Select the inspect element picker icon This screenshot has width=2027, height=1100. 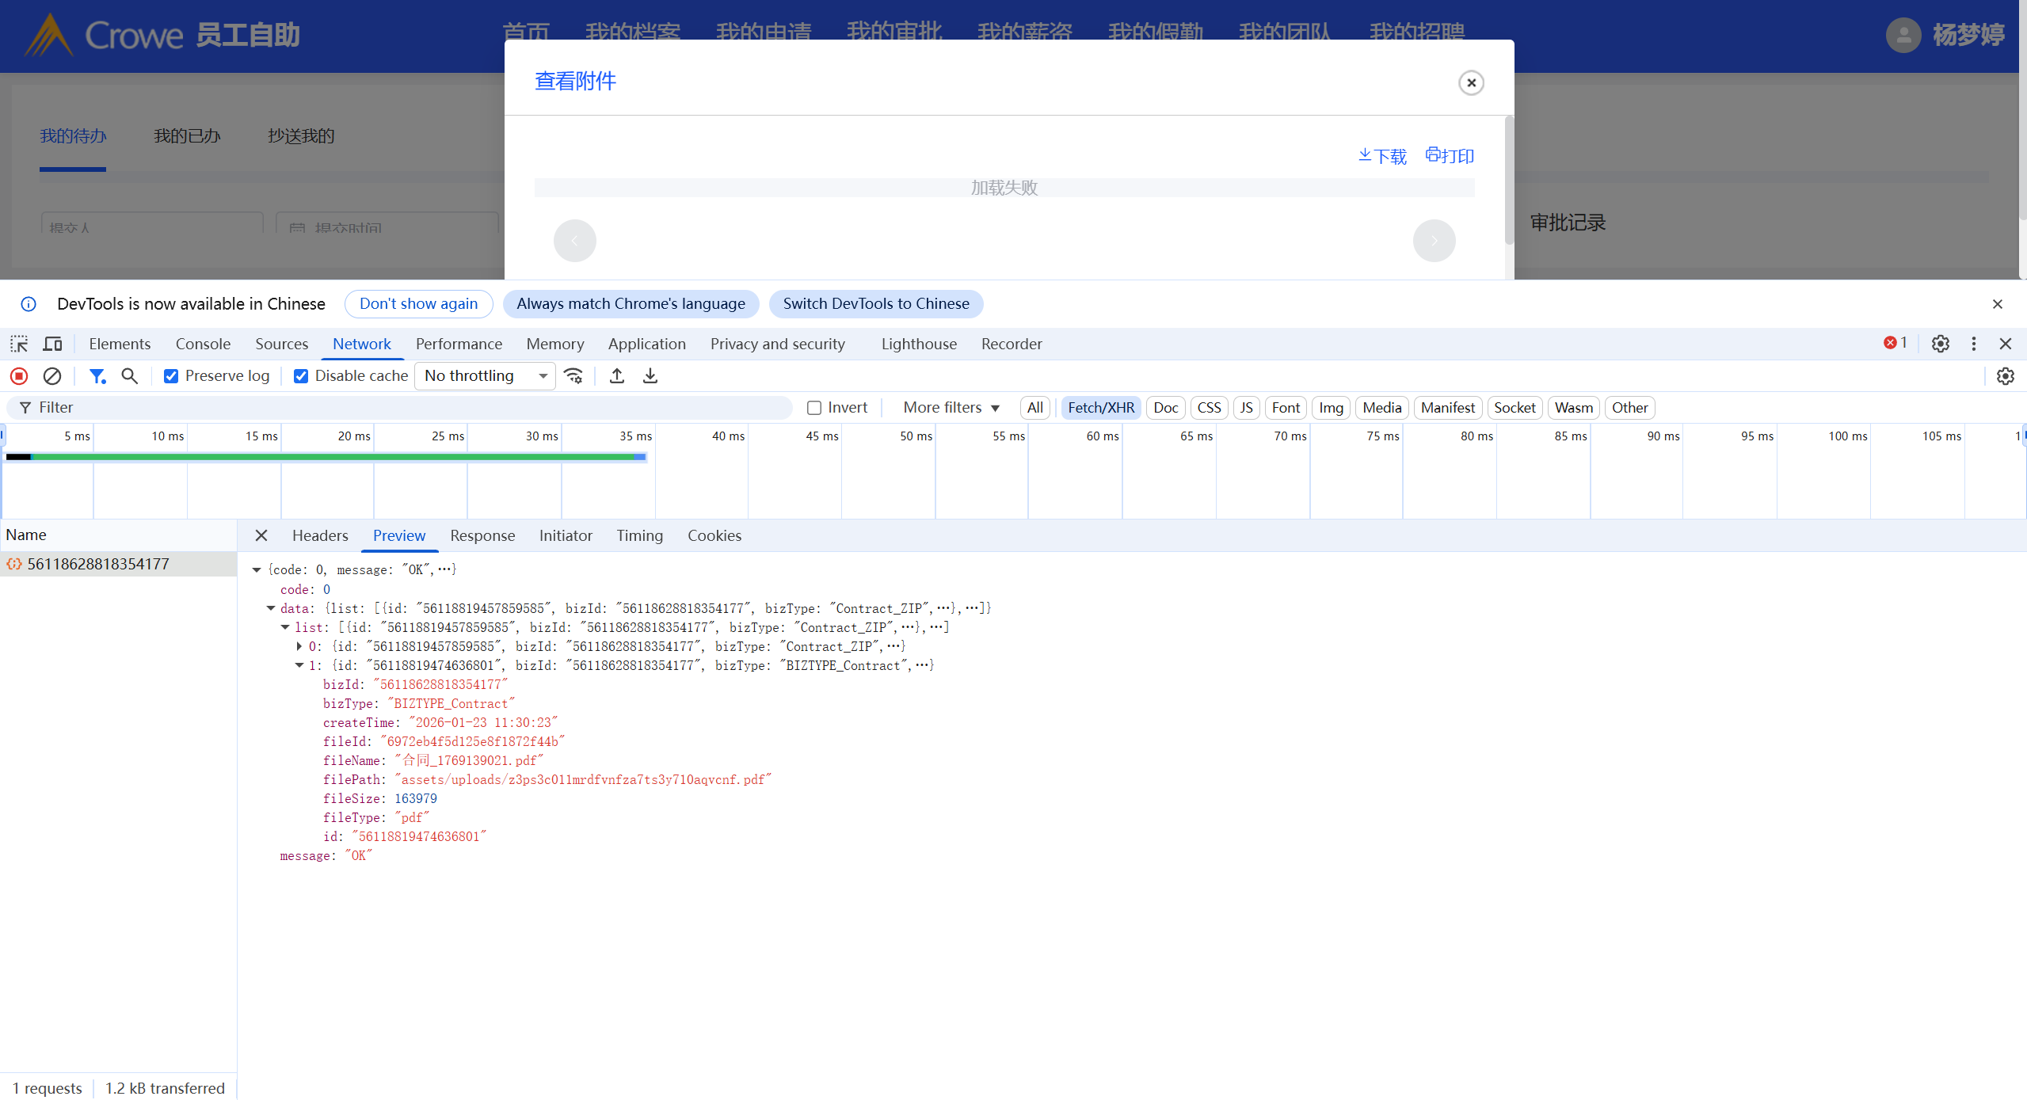click(19, 344)
